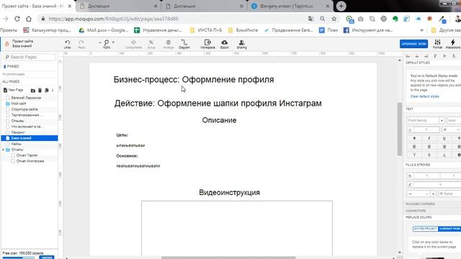Open the Components tool
Viewport: 461px width, 259px height.
(x=133, y=44)
